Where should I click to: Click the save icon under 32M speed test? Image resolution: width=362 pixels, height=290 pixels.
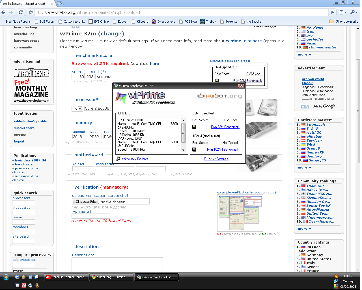point(194,127)
